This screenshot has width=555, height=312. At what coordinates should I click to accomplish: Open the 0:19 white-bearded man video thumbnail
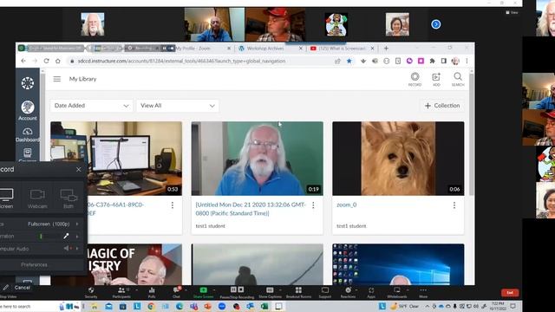click(x=258, y=159)
